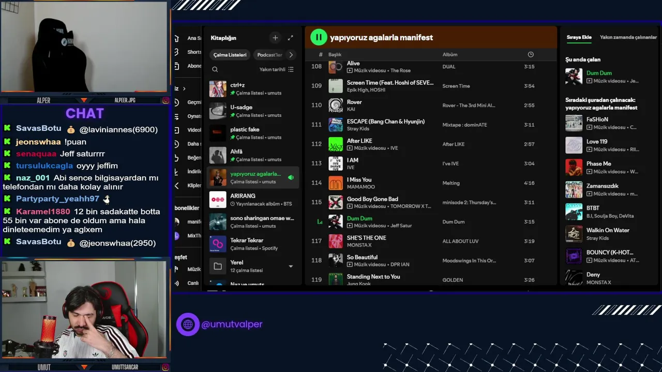Sort by Albüm column header
This screenshot has height=372, width=662.
pyautogui.click(x=450, y=54)
